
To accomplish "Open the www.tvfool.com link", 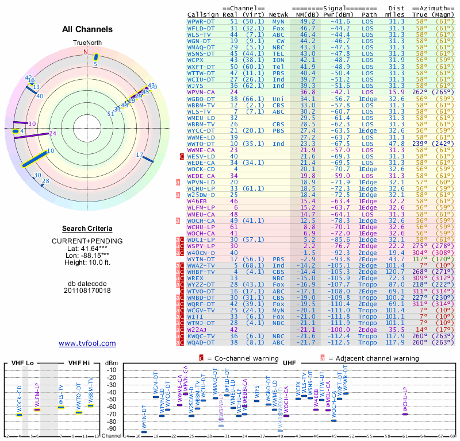I will tap(87, 343).
